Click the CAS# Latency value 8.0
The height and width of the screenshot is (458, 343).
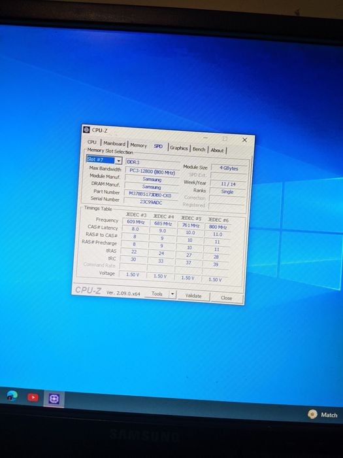point(135,229)
